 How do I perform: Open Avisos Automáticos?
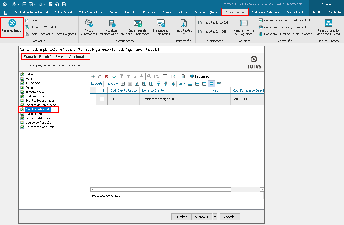pos(89,28)
